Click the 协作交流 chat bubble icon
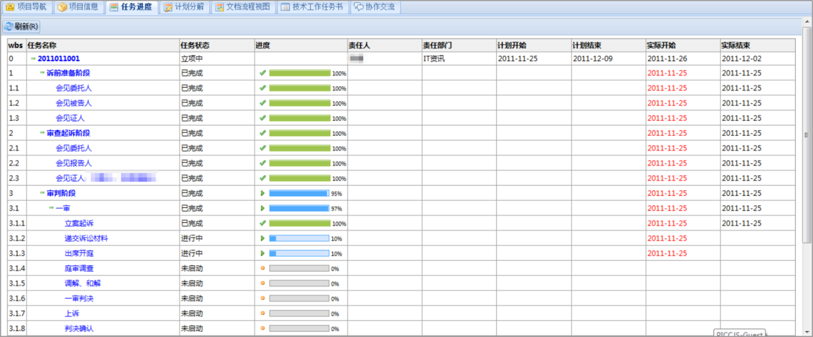Viewport: 813px width, 337px height. point(359,7)
